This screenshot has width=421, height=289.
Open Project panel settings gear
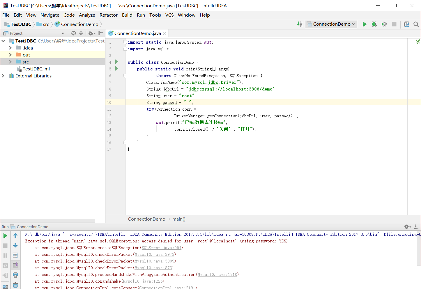coord(92,33)
